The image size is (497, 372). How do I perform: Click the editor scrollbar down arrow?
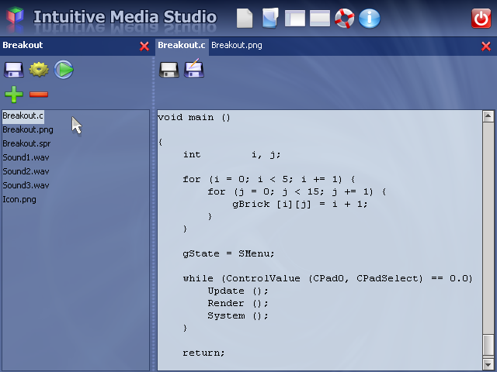pos(488,364)
